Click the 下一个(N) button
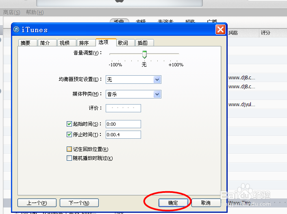The width and height of the screenshot is (287, 214). click(x=79, y=203)
